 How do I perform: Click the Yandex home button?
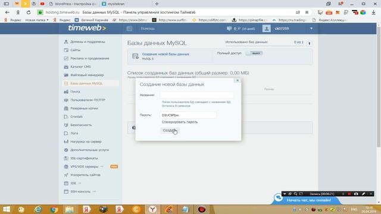coord(18,12)
